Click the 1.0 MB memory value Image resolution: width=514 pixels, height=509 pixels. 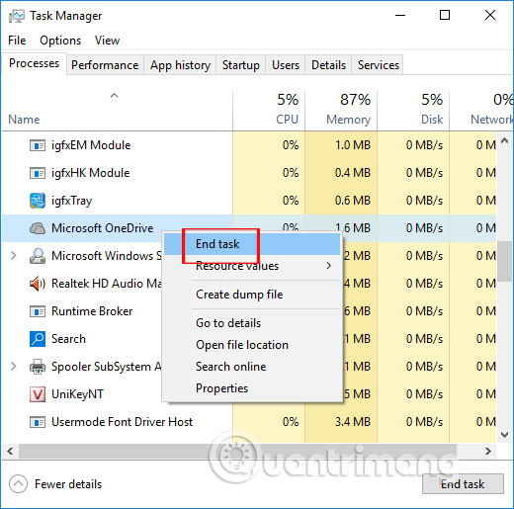[x=353, y=145]
